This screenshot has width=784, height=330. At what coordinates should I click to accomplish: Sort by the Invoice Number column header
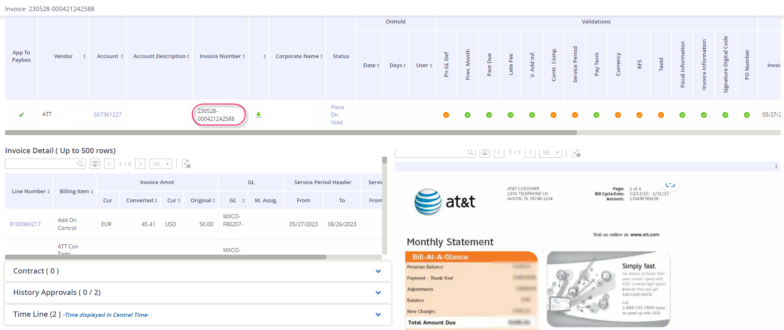(220, 56)
